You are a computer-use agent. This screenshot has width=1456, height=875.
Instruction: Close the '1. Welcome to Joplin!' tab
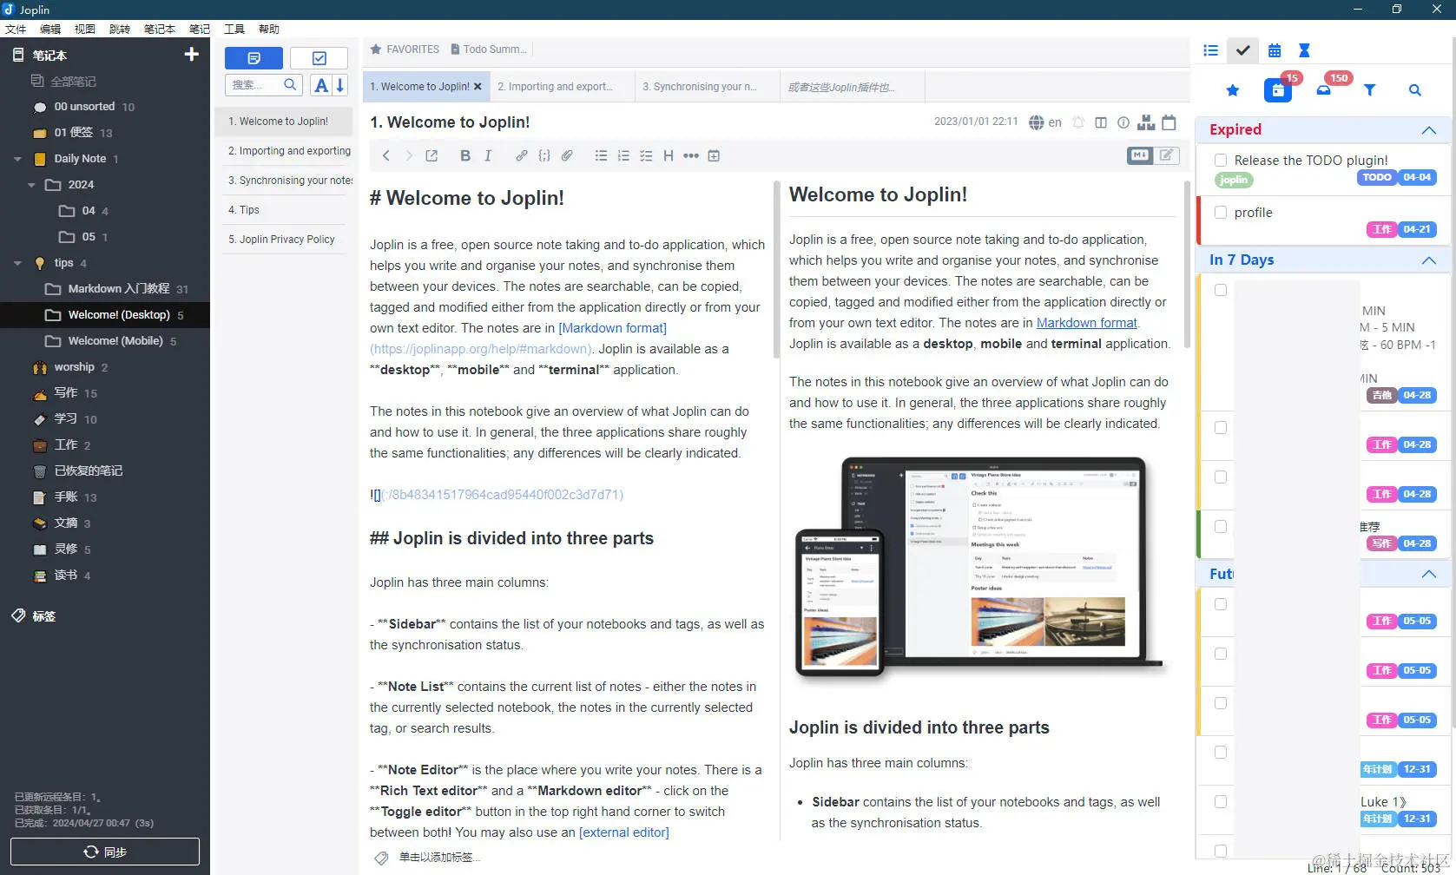(478, 87)
